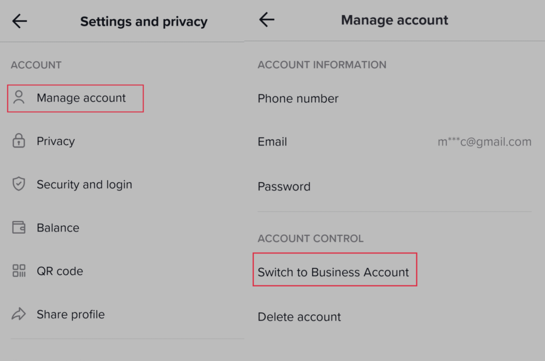Screen dimensions: 545x361
Task: Open the Email setting row
Action: pyautogui.click(x=394, y=142)
